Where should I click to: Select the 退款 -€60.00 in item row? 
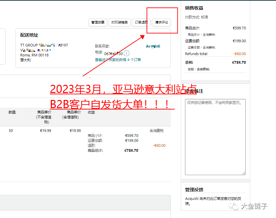[x=159, y=145]
